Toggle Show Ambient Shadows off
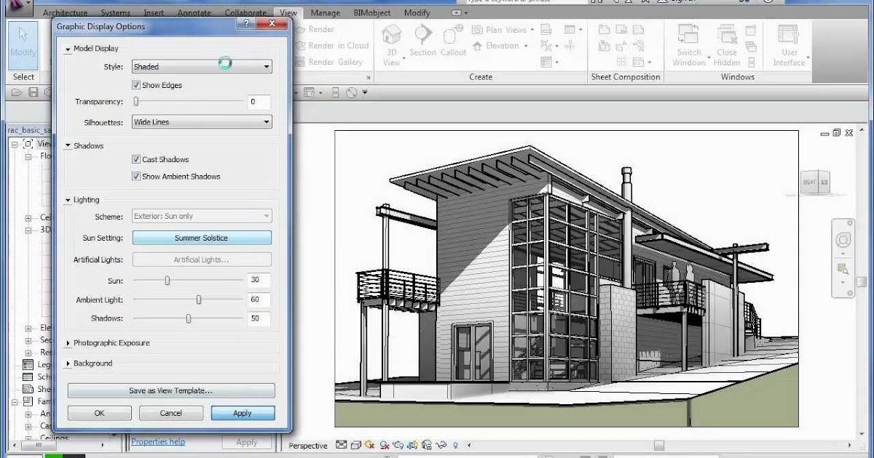Viewport: 874px width, 458px height. (136, 176)
